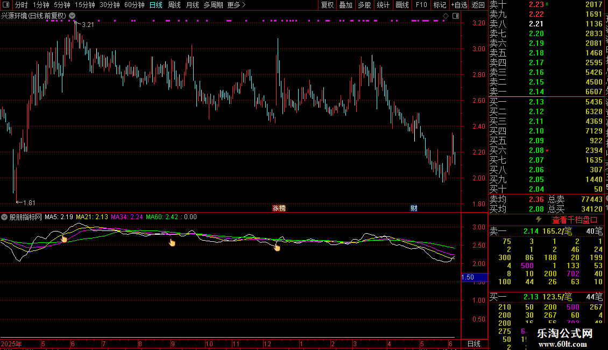Screen dimensions: 608x350
Task: Click the 返回 back button
Action: click(x=478, y=5)
